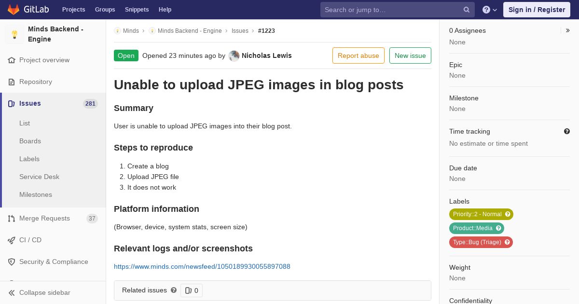Image resolution: width=579 pixels, height=304 pixels.
Task: Click Minds group breadcrumb link
Action: [131, 31]
